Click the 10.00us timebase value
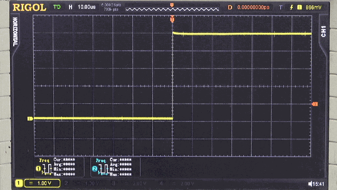This screenshot has height=190, width=337. pos(87,7)
